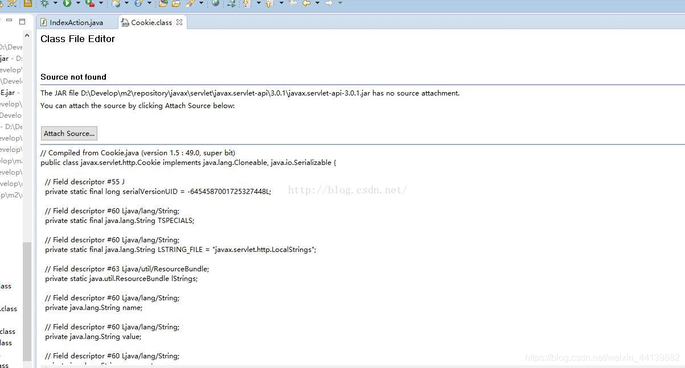Viewport: 685px width, 368px height.
Task: Open the Next Annotation dropdown arrow
Action: tap(259, 3)
